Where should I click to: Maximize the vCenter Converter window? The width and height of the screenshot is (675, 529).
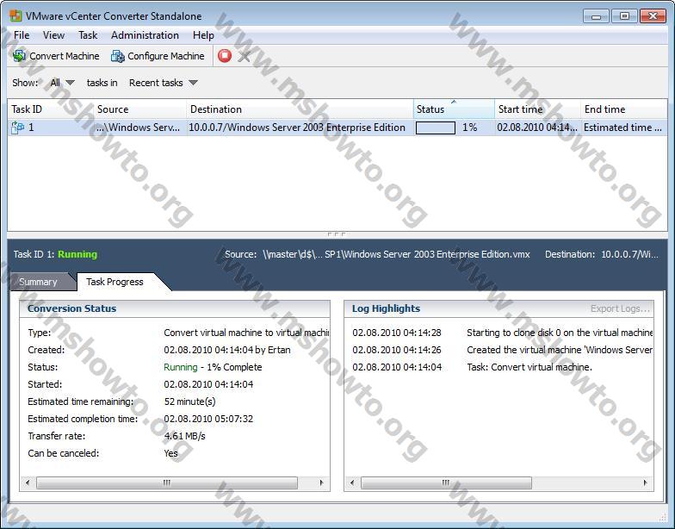pyautogui.click(x=624, y=16)
